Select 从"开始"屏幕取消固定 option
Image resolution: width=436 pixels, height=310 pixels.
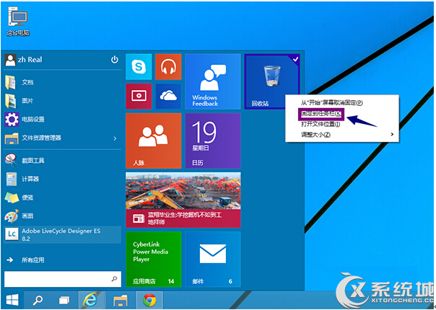pyautogui.click(x=332, y=103)
